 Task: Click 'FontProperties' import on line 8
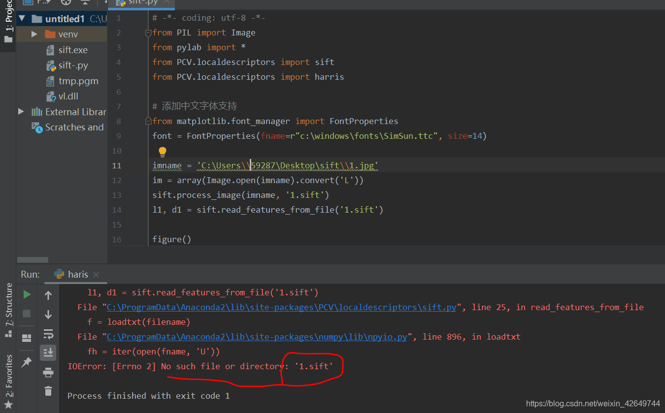364,121
